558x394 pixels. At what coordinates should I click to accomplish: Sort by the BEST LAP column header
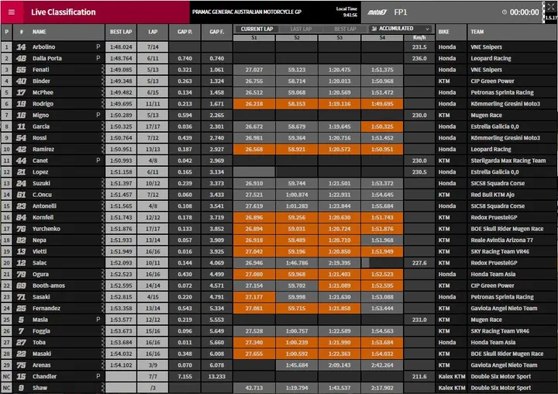tap(121, 32)
